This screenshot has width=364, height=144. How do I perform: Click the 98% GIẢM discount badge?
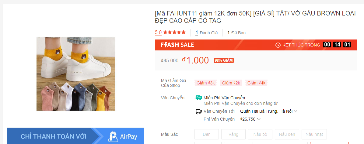click(x=224, y=60)
